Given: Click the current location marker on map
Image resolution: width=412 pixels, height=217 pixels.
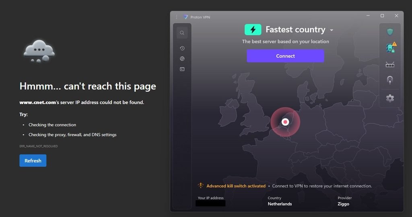Looking at the screenshot, I should click(x=285, y=122).
